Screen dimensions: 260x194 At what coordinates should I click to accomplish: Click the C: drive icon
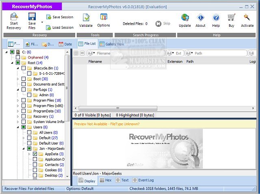pyautogui.click(x=18, y=52)
